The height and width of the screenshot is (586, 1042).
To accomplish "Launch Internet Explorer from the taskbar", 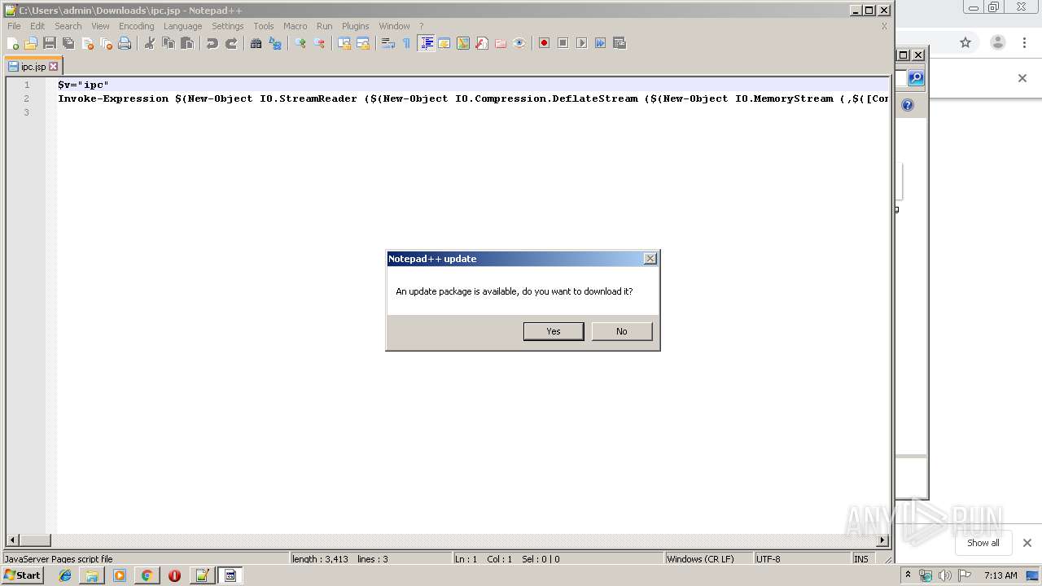I will pos(65,575).
